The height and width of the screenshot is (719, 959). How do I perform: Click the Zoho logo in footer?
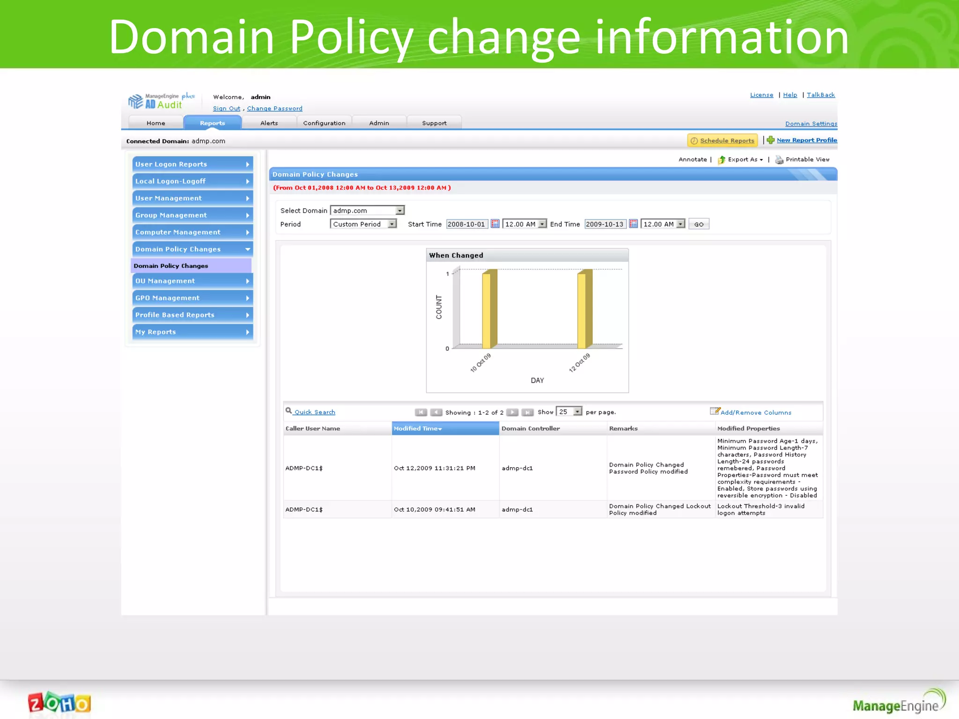(x=59, y=703)
